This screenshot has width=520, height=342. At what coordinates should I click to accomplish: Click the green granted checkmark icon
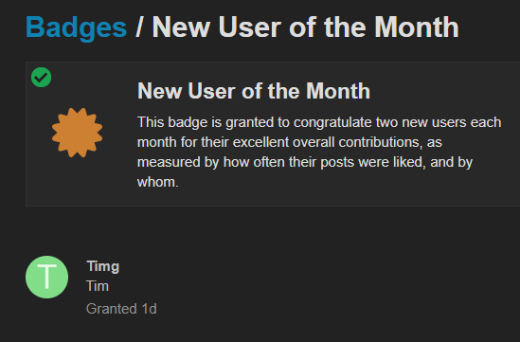coord(41,78)
